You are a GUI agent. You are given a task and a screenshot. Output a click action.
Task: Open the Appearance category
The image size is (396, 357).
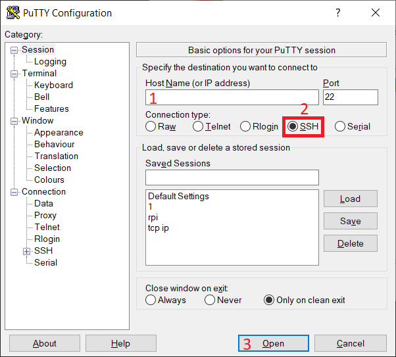(59, 133)
